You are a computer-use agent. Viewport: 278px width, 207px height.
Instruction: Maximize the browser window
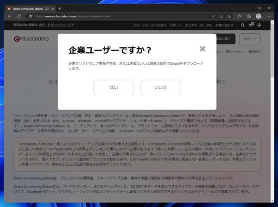click(x=259, y=8)
